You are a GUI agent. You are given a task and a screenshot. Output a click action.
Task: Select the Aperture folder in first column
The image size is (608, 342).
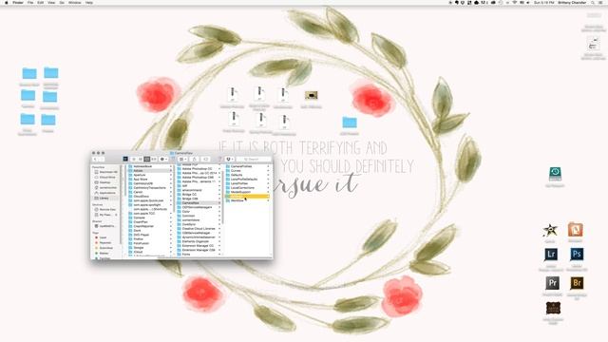coord(150,175)
